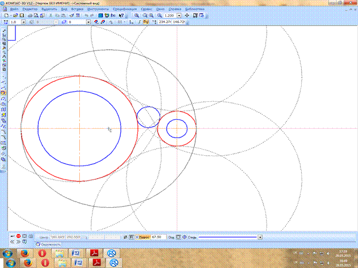Zoom in with the window magnifier

point(137,15)
